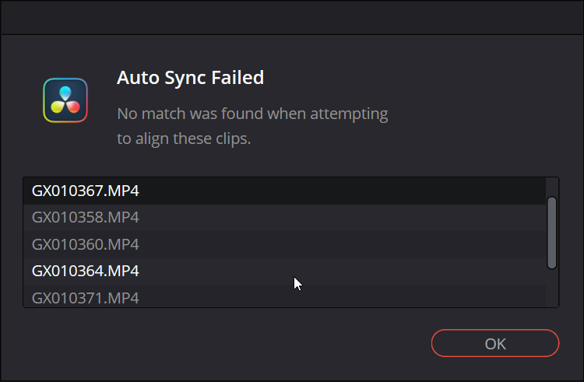
Task: Select the GX010358.MP4 clip entry
Action: (284, 218)
